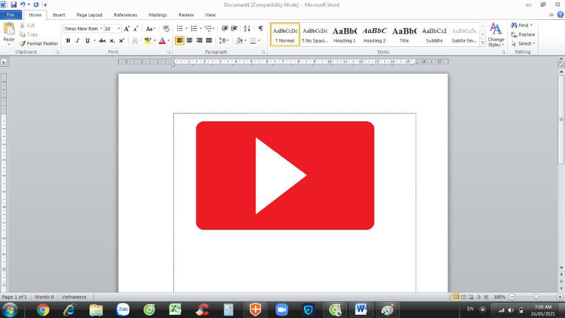Open the font name dropdown
Viewport: 565px width, 318px height.
pos(102,29)
